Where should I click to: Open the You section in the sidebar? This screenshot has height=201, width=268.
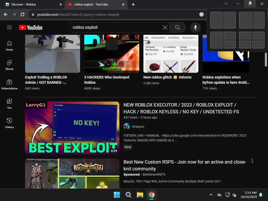tap(9, 104)
